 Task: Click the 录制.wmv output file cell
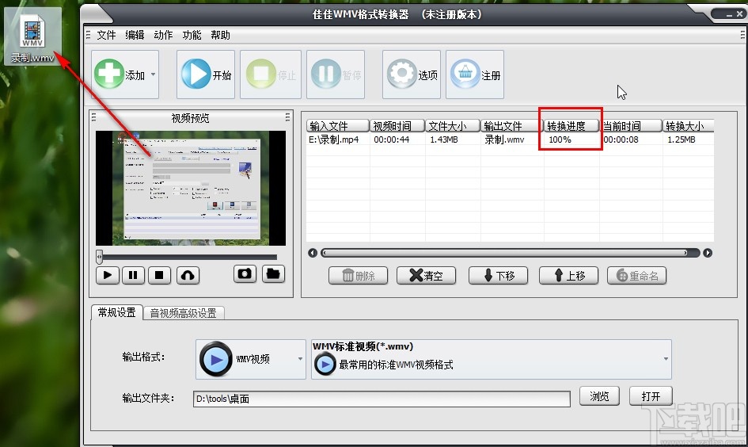[505, 139]
